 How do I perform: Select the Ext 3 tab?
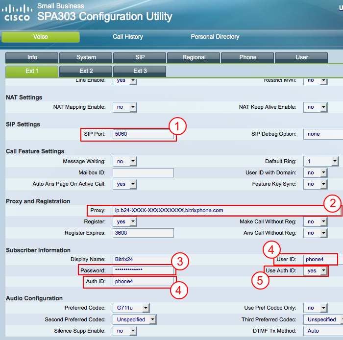click(x=140, y=71)
